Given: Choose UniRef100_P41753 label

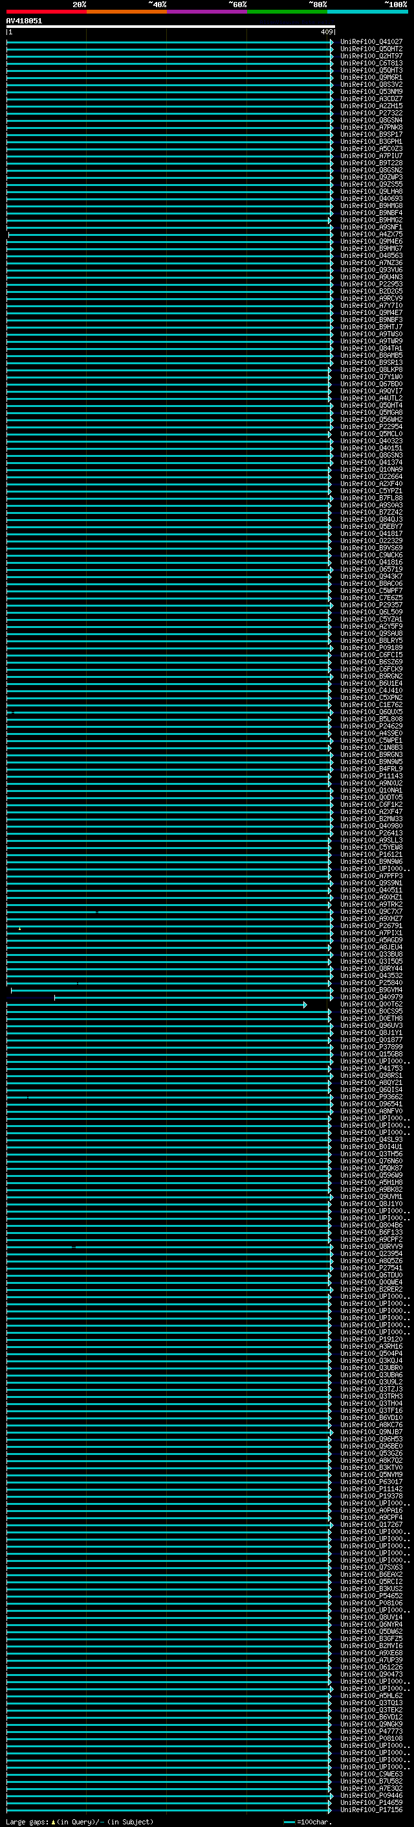Looking at the screenshot, I should (x=371, y=1068).
